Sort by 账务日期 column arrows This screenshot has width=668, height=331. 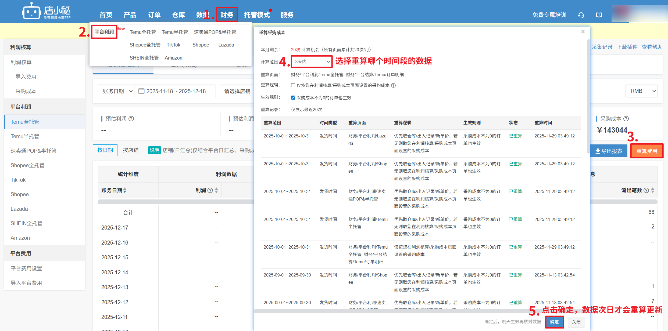125,190
